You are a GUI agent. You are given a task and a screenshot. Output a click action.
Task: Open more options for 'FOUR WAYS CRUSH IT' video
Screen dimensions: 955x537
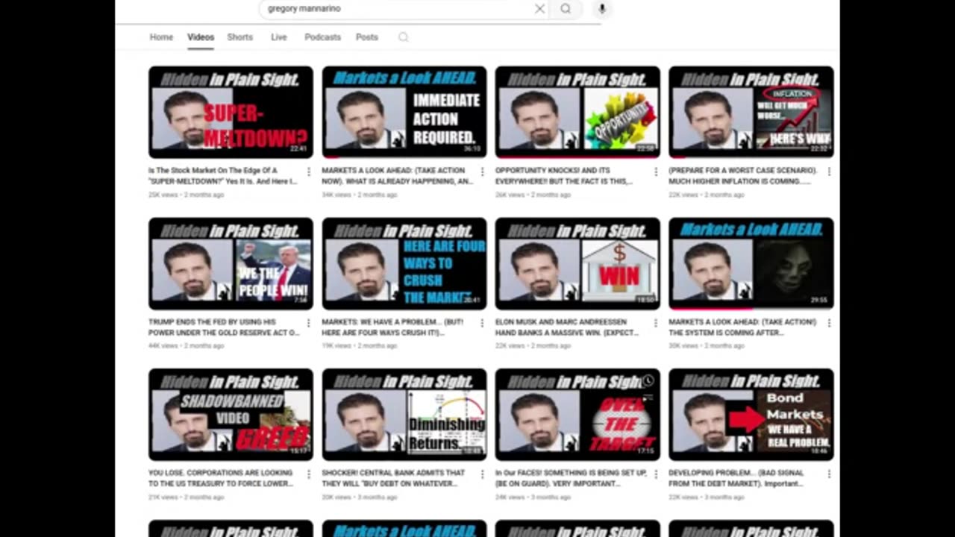(x=482, y=323)
